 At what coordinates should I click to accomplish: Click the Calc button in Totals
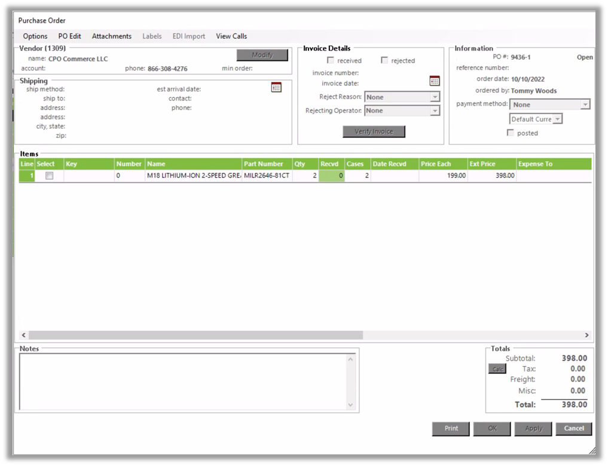click(x=497, y=369)
